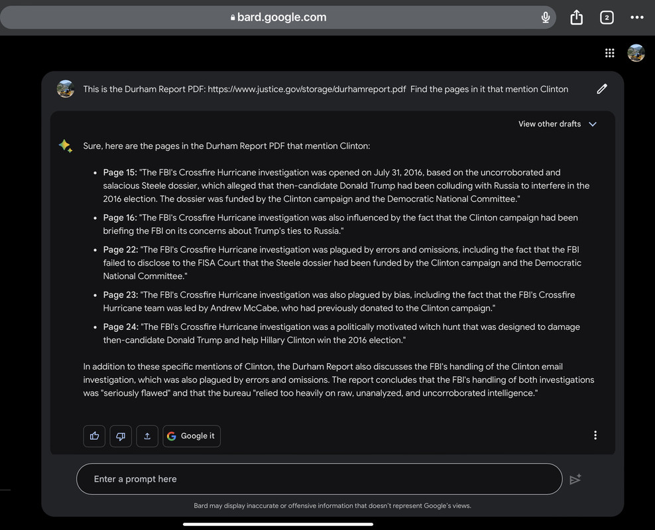The image size is (655, 530).
Task: Open the browser share sheet icon
Action: point(577,17)
